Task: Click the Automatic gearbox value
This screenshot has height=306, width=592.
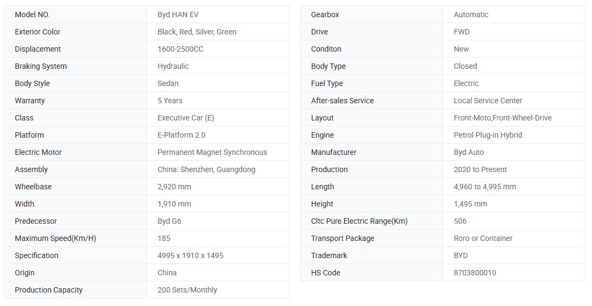Action: coord(471,15)
